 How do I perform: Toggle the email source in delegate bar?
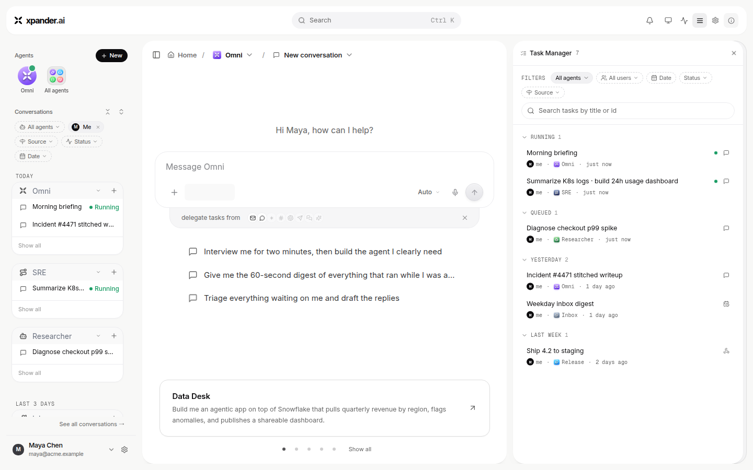click(x=253, y=218)
